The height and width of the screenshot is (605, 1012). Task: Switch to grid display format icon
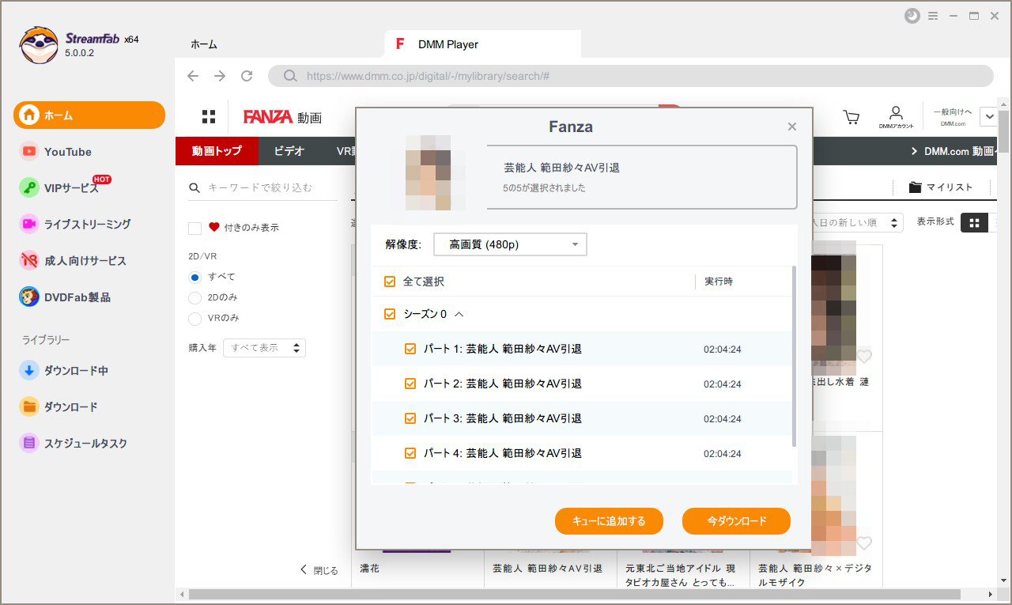click(974, 223)
